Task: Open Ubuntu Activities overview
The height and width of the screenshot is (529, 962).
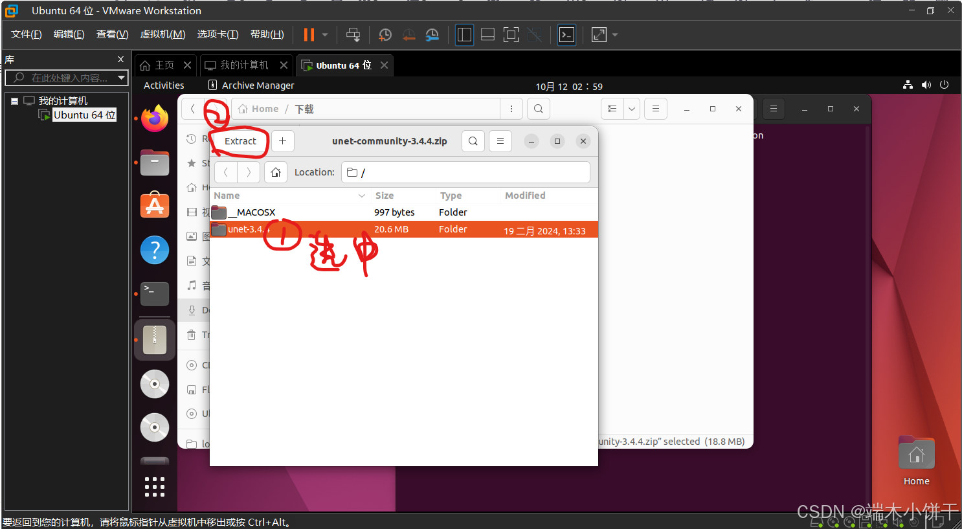Action: (x=164, y=85)
